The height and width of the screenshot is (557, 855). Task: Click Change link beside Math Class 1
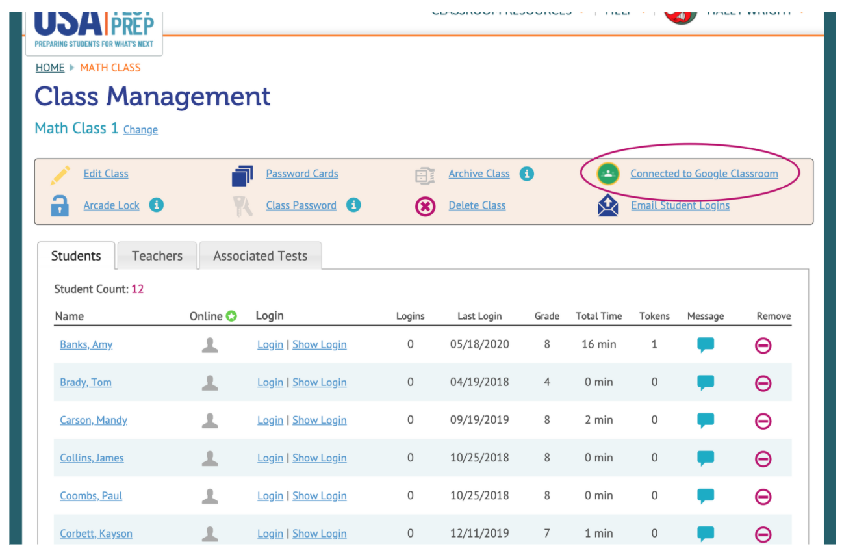pos(140,130)
